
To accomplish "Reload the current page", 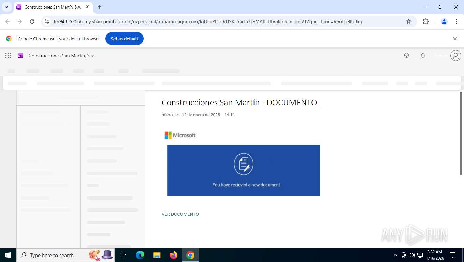I will pyautogui.click(x=32, y=21).
